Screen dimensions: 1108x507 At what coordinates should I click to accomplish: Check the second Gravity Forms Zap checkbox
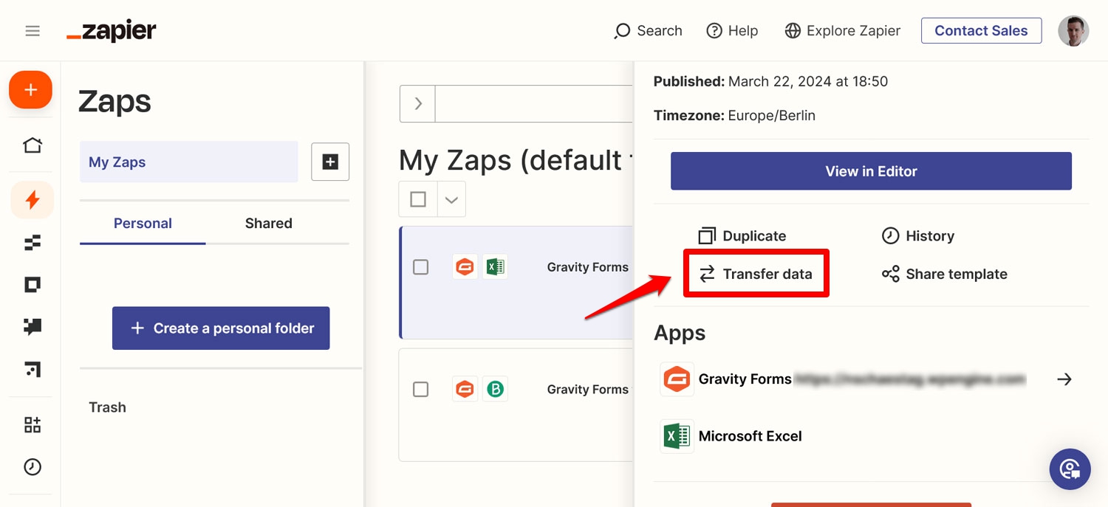pos(420,389)
